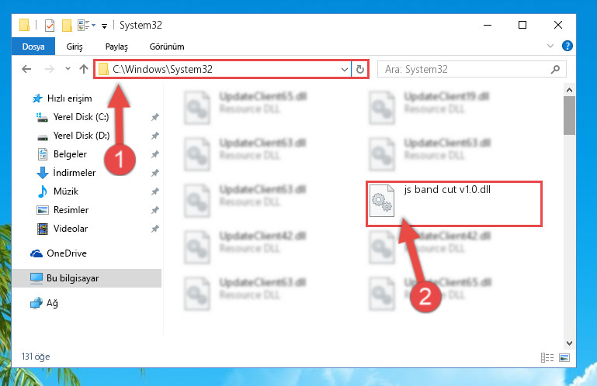Switch to details view icon in status bar
Screen dimensions: 597x386
point(547,357)
